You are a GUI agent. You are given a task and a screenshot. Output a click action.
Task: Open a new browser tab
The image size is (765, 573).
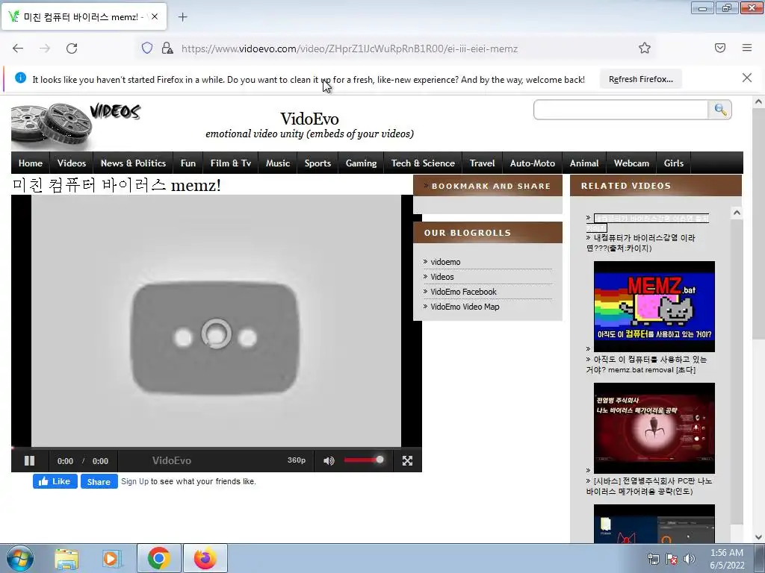click(x=182, y=17)
